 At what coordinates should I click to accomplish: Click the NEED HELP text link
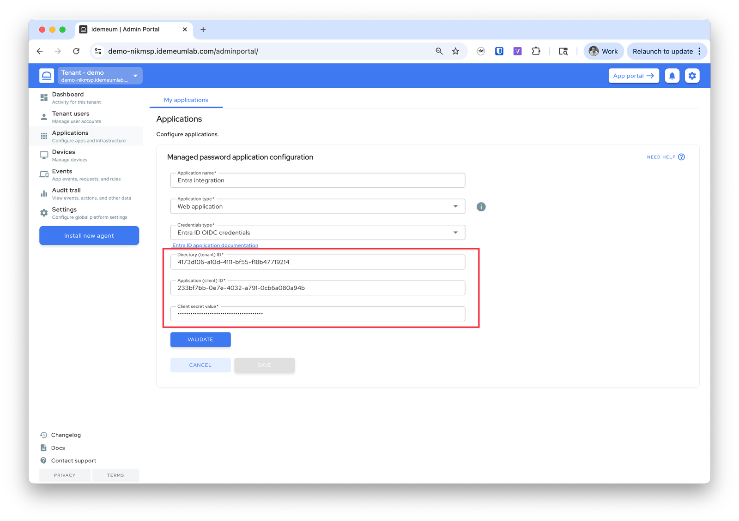[x=661, y=157]
